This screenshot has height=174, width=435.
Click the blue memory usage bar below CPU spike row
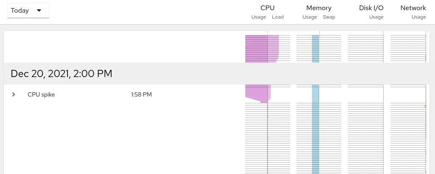tap(315, 135)
